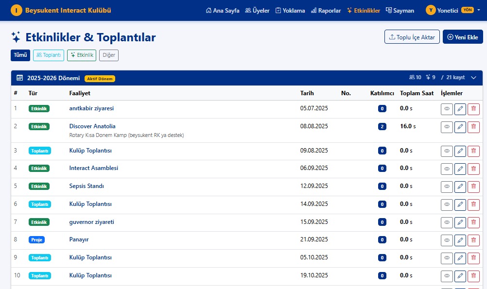This screenshot has width=487, height=289.
Task: Open the view eye icon for the 09.08.2025 meeting
Action: pyautogui.click(x=447, y=151)
